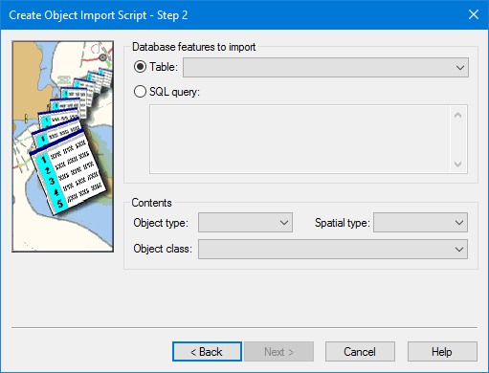Open Help for this wizard step
The image size is (489, 373).
click(442, 352)
